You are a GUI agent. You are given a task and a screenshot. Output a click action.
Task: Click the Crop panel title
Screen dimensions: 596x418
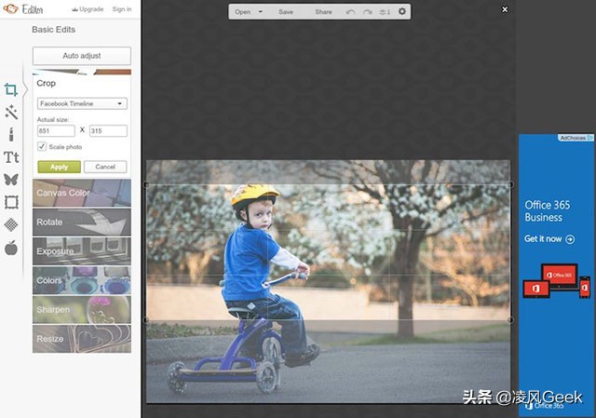(46, 83)
